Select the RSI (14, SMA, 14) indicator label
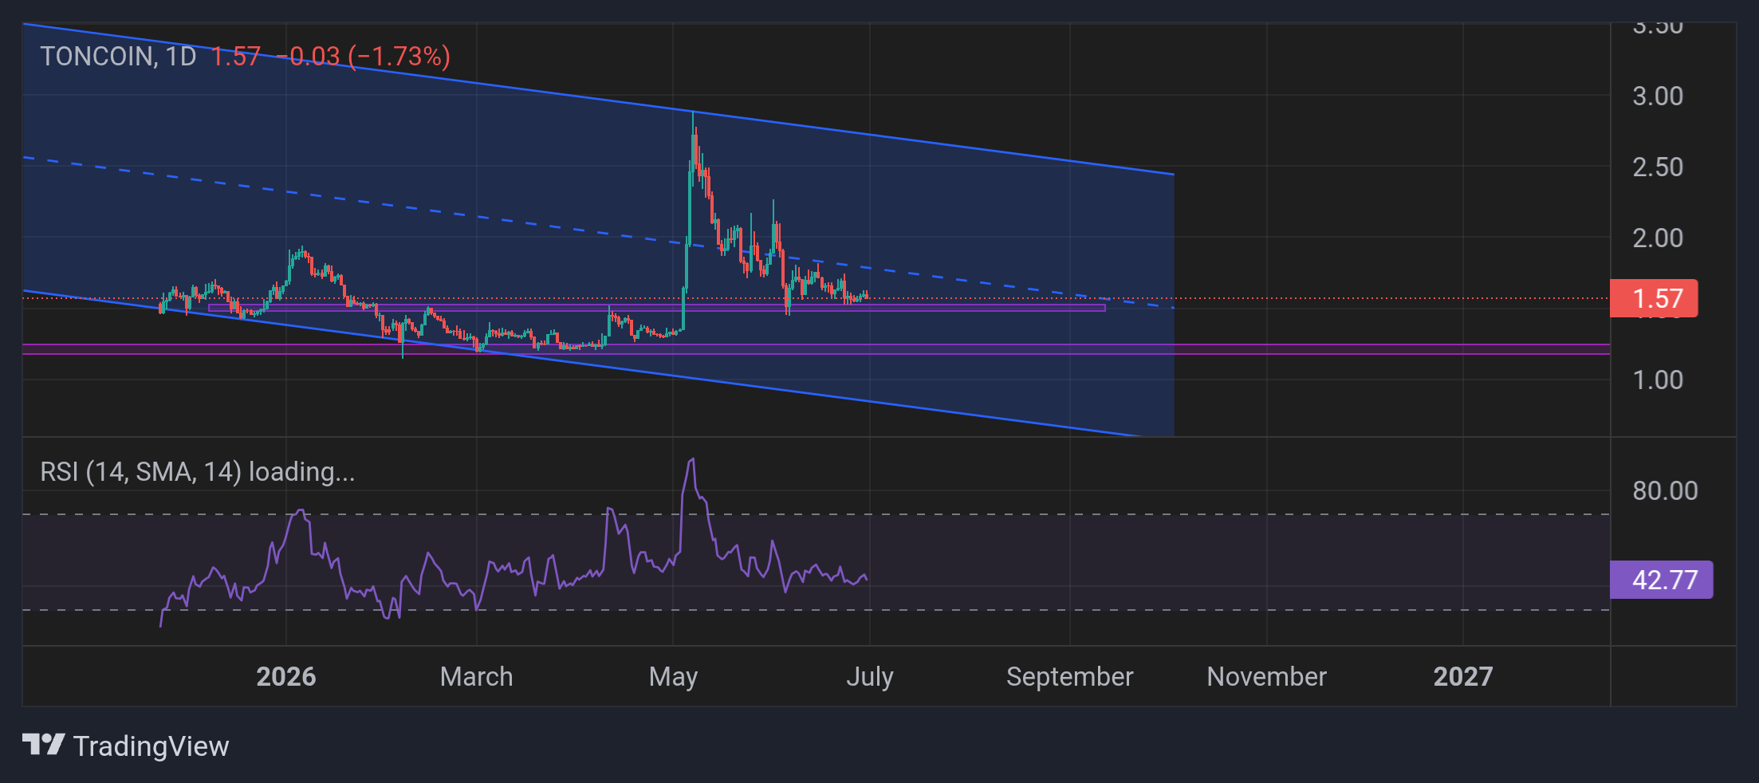Image resolution: width=1759 pixels, height=783 pixels. coord(198,472)
